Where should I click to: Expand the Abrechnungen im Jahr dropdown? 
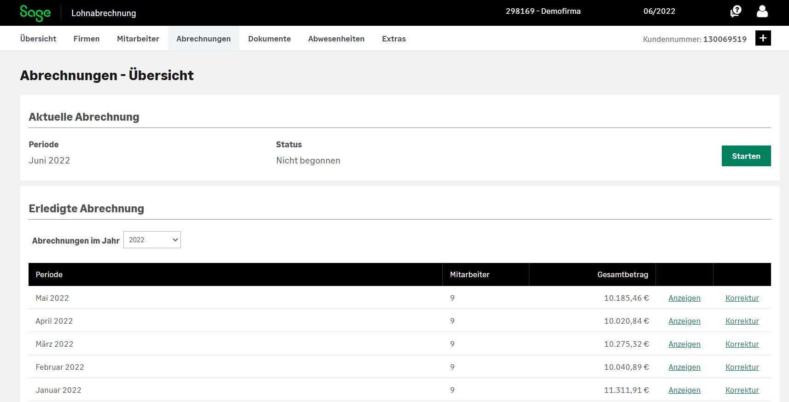click(152, 240)
